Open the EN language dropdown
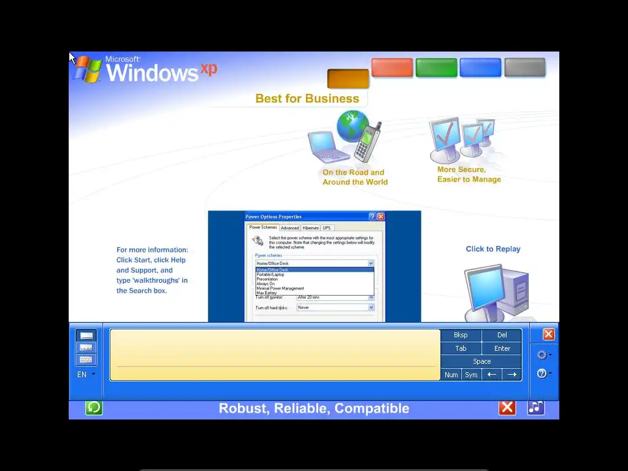Image resolution: width=628 pixels, height=471 pixels. click(86, 375)
